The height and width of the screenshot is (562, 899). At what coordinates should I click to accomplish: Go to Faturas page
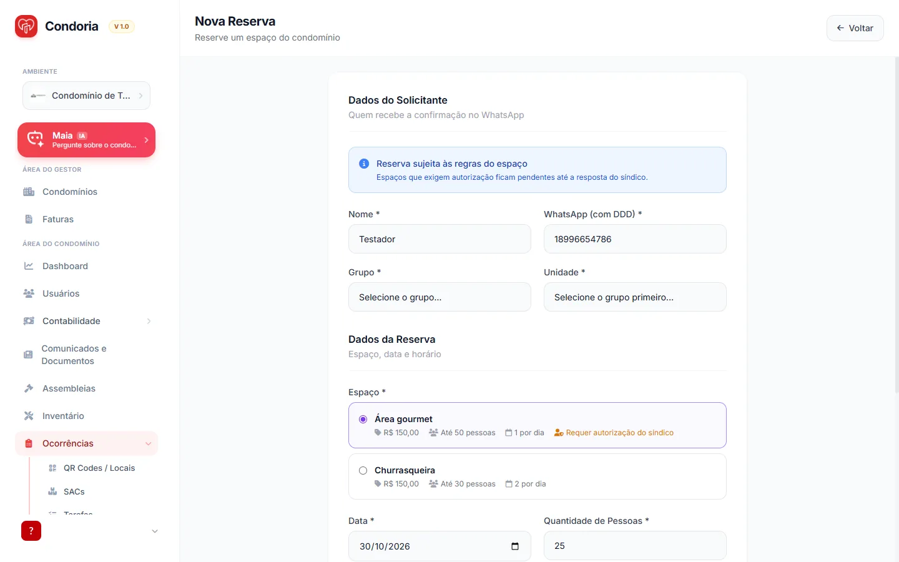click(x=86, y=219)
